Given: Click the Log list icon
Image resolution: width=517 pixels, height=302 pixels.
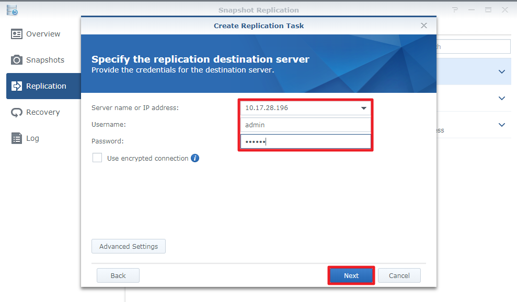Looking at the screenshot, I should [17, 138].
